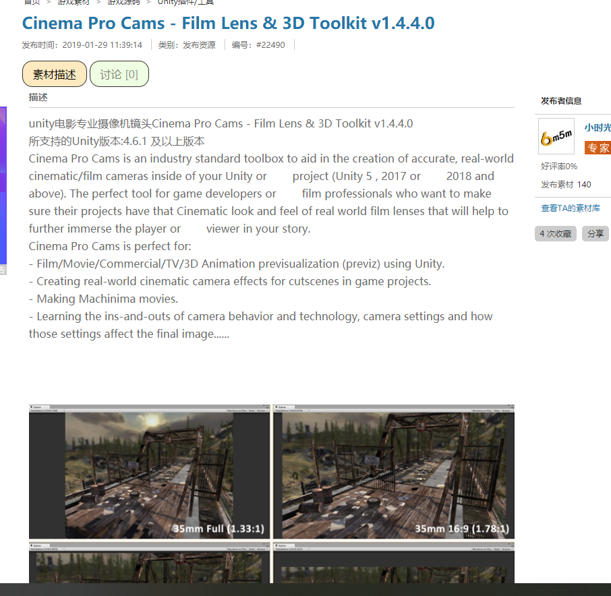Click the 游戏源码 breadcrumb link

(123, 2)
